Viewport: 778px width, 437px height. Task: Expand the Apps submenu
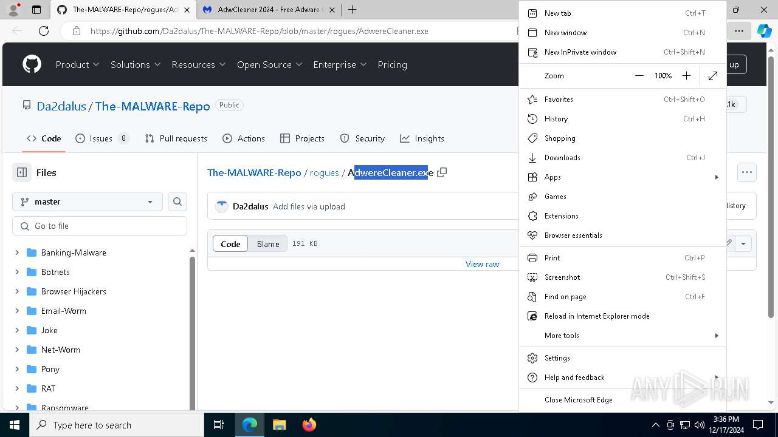click(x=622, y=177)
